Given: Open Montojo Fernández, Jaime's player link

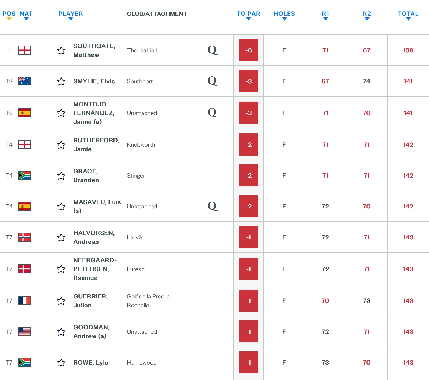Looking at the screenshot, I should (x=94, y=113).
